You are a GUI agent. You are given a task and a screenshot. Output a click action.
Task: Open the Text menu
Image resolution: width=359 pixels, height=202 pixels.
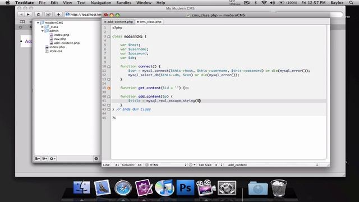coord(81,3)
